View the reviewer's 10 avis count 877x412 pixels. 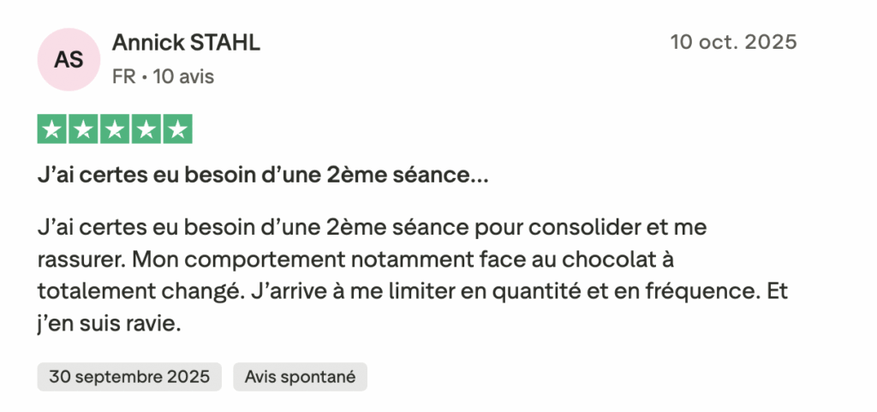click(x=182, y=77)
